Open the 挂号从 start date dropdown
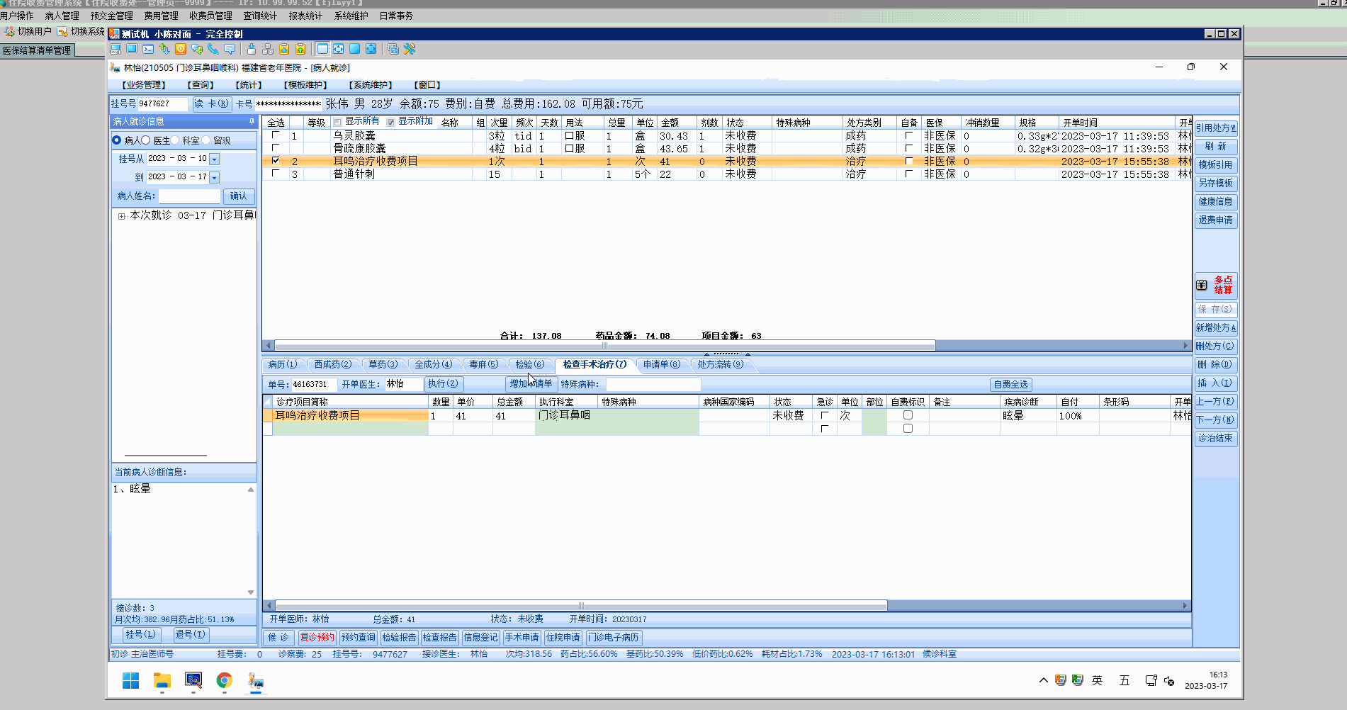This screenshot has width=1347, height=710. [215, 159]
